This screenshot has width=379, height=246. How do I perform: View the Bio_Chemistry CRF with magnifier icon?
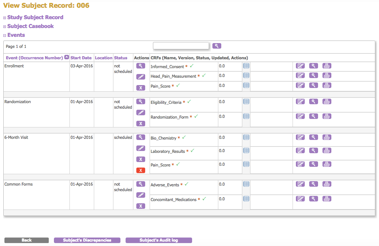pyautogui.click(x=313, y=137)
